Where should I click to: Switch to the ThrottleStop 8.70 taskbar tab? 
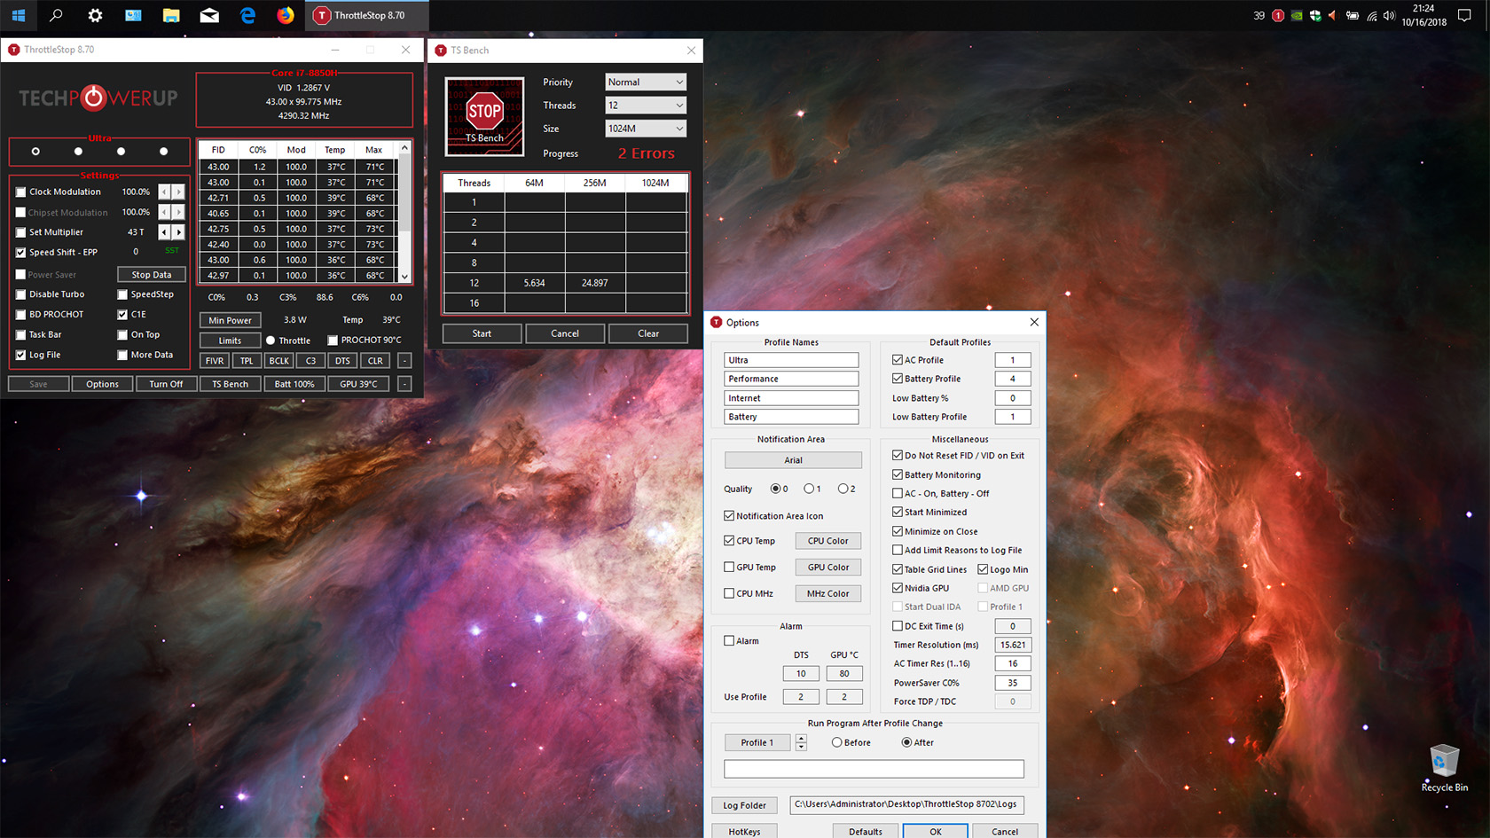tap(367, 15)
